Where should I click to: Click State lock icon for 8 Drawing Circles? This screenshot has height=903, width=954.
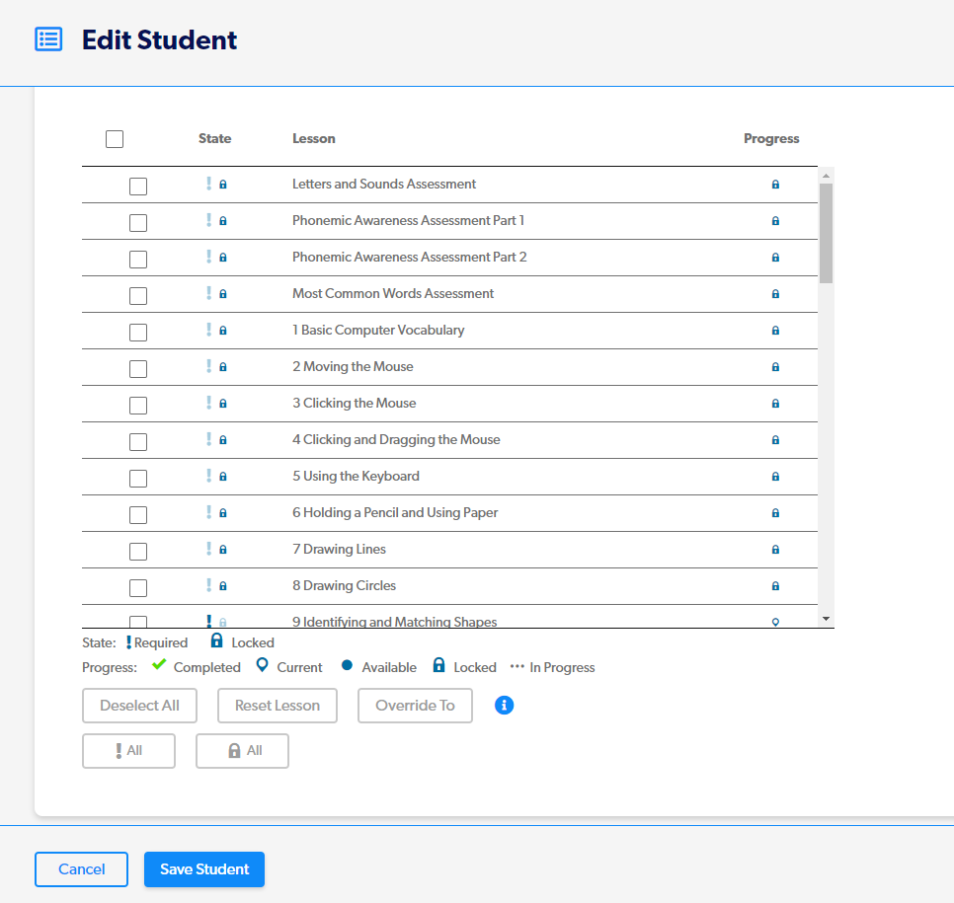222,585
